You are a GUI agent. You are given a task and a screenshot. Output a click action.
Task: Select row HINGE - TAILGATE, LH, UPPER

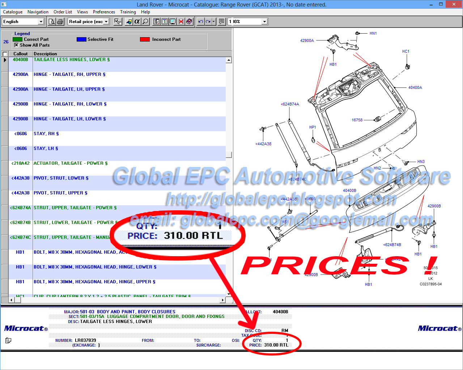pos(117,94)
